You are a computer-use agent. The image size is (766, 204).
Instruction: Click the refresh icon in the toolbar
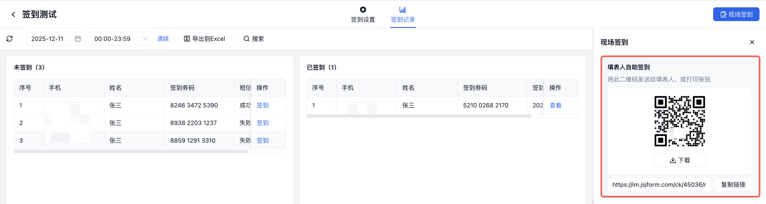[10, 39]
